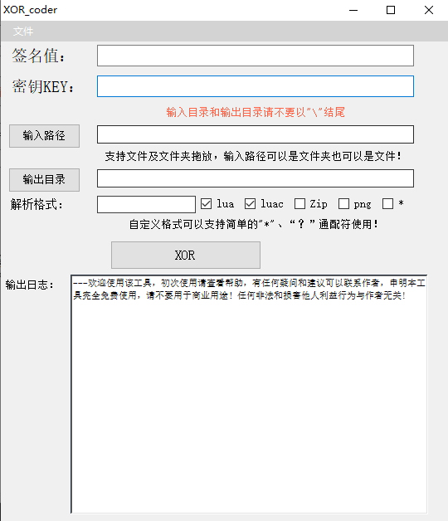Enable the png checkbox
Viewport: 448px width, 521px height.
[x=343, y=204]
